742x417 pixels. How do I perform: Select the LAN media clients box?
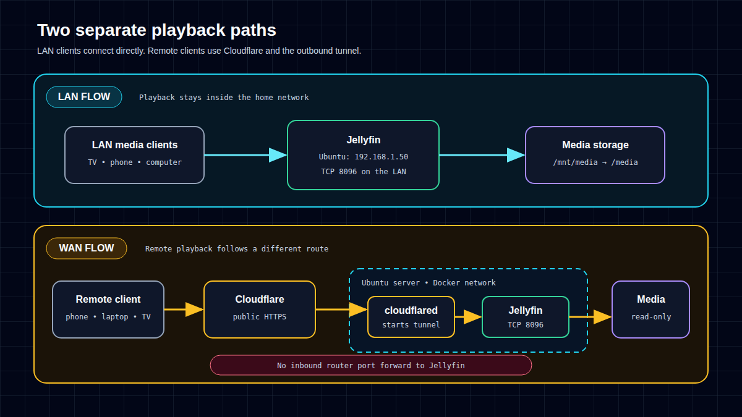[135, 155]
